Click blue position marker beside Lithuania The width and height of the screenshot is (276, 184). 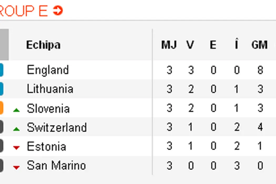tap(1, 89)
